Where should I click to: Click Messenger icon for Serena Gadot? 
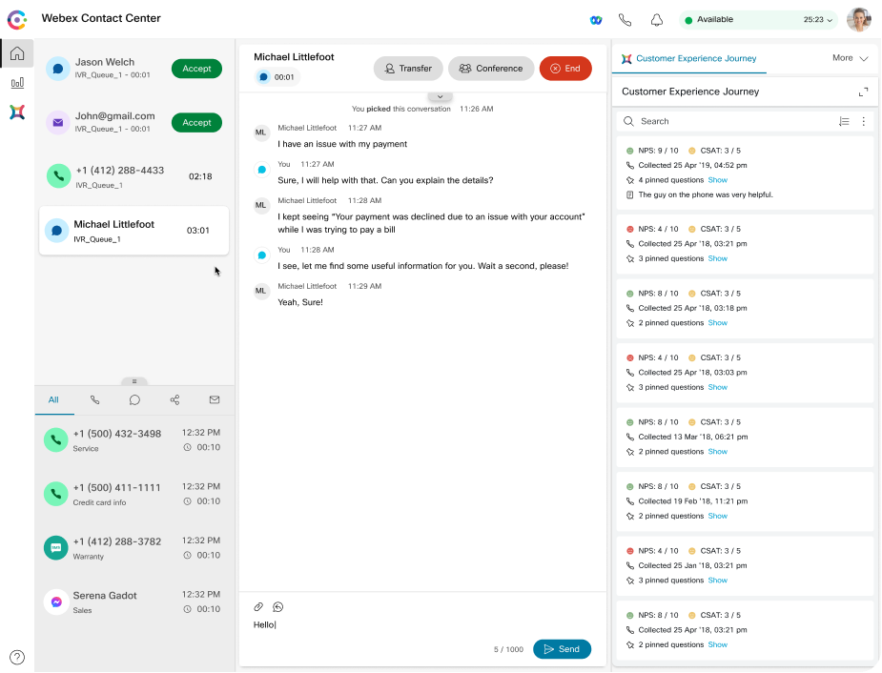(55, 602)
